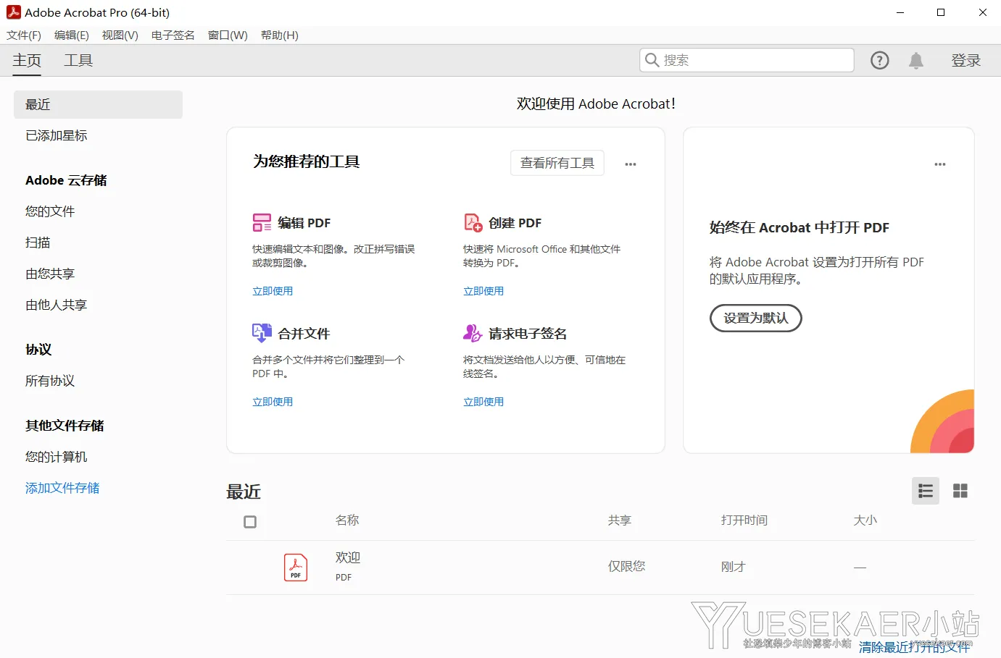Maximize the Acrobat window
The width and height of the screenshot is (1001, 658).
[x=941, y=12]
